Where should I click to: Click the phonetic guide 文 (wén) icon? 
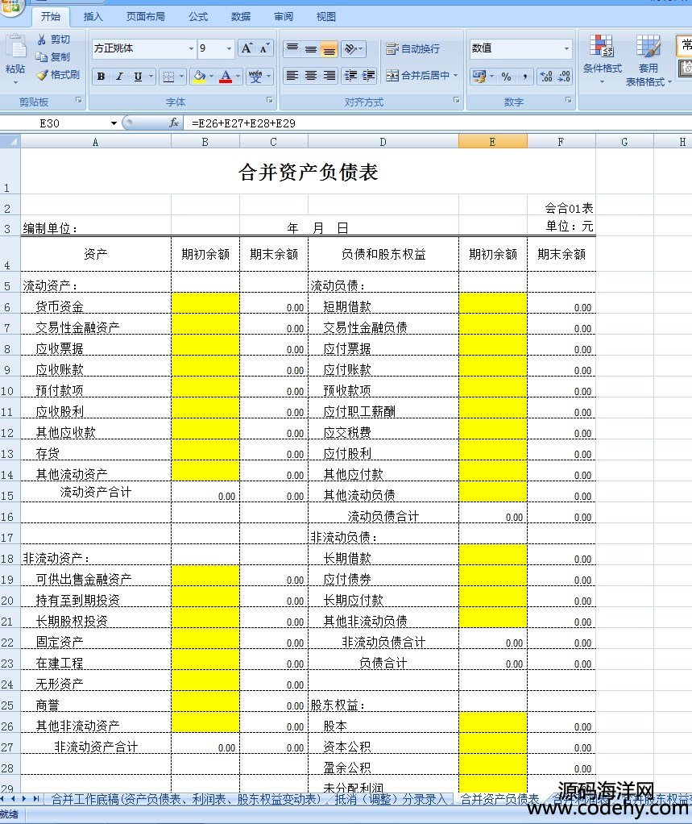pos(255,77)
